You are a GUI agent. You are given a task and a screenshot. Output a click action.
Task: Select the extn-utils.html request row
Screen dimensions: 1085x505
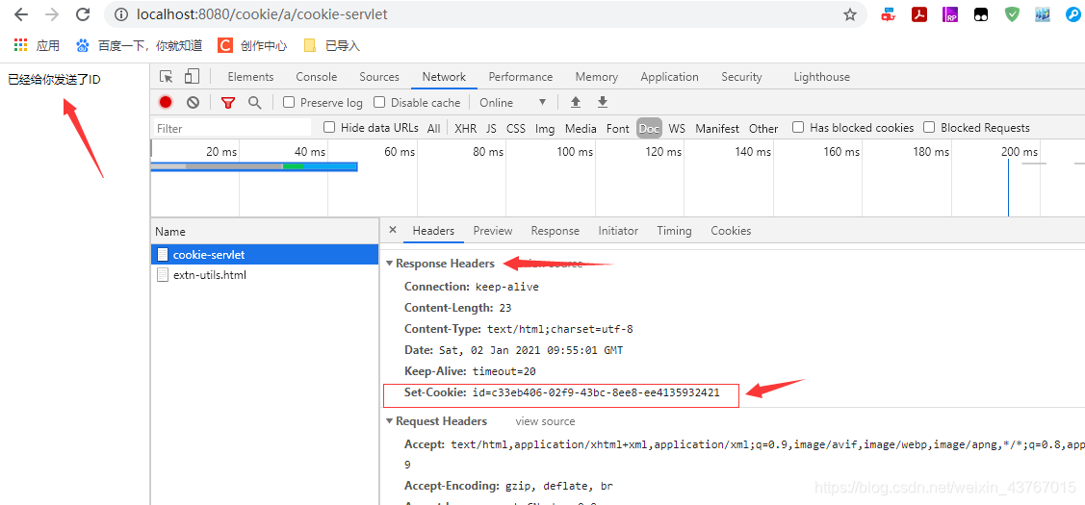pyautogui.click(x=265, y=275)
